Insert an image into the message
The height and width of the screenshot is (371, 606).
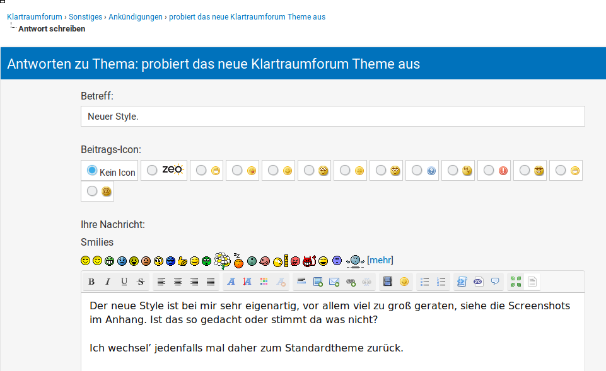point(318,282)
